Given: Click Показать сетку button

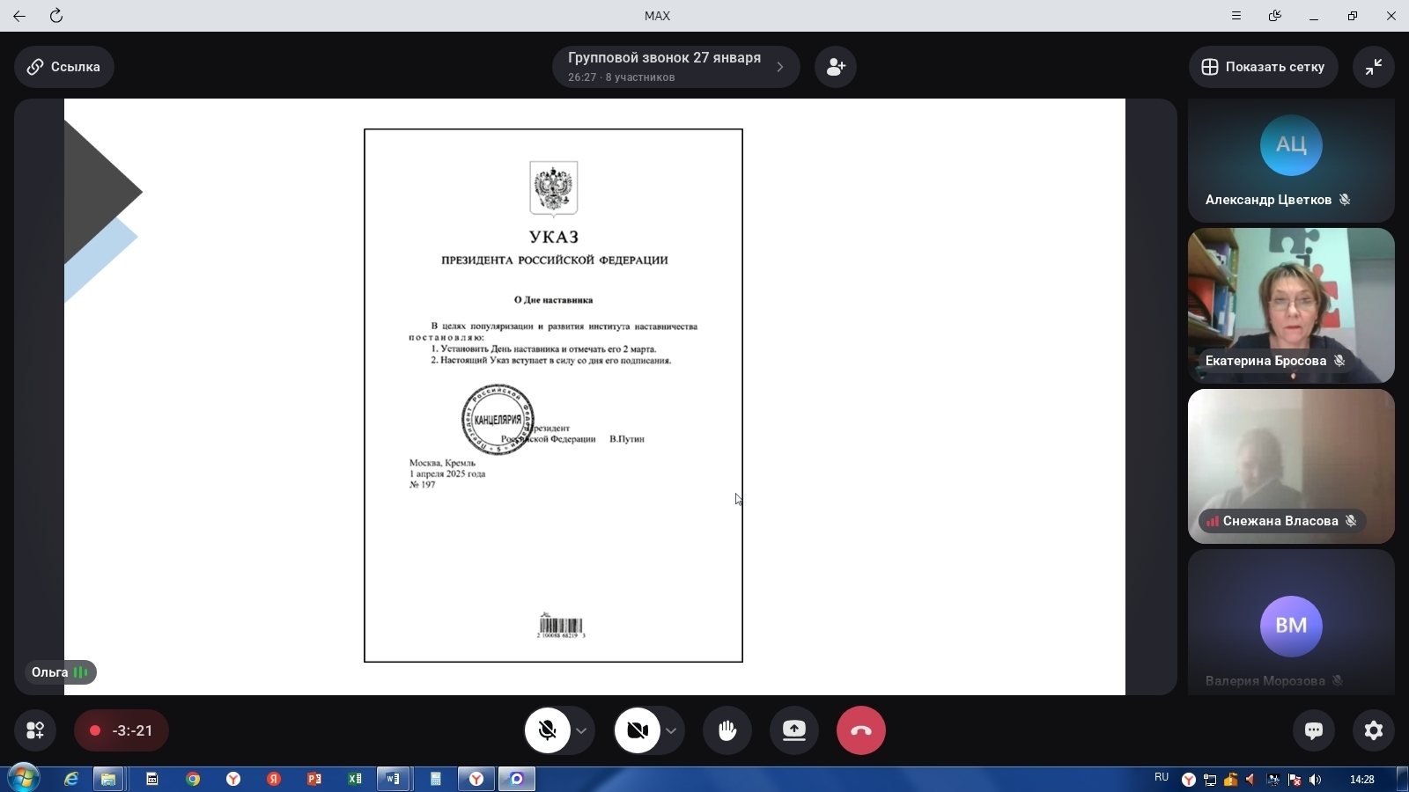Looking at the screenshot, I should point(1264,67).
